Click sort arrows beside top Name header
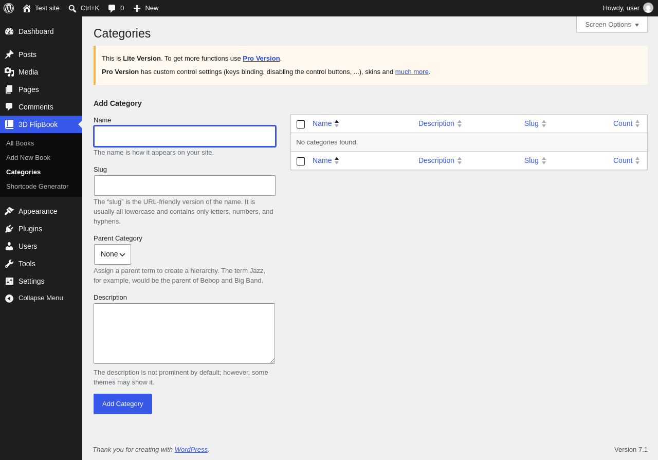 click(x=337, y=124)
